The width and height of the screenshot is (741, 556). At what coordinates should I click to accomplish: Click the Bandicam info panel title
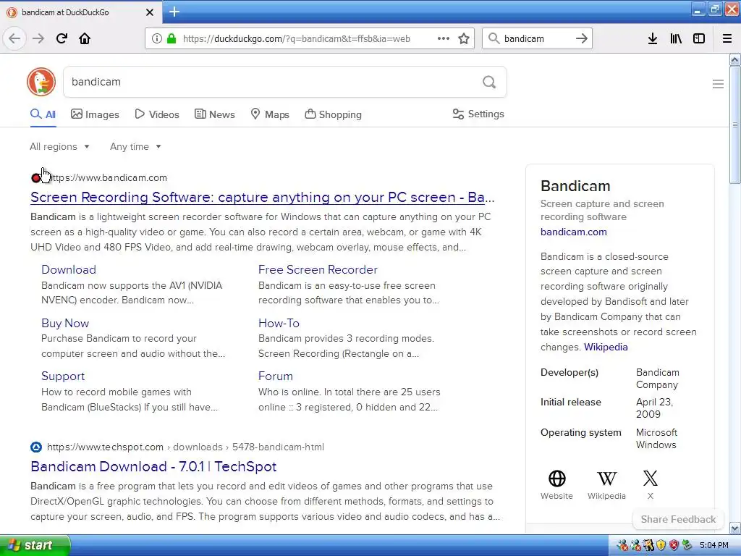575,186
